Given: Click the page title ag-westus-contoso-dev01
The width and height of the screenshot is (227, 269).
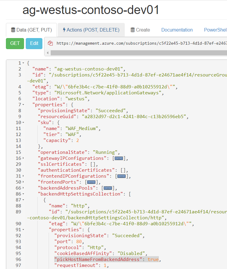Looking at the screenshot, I should tap(91, 10).
